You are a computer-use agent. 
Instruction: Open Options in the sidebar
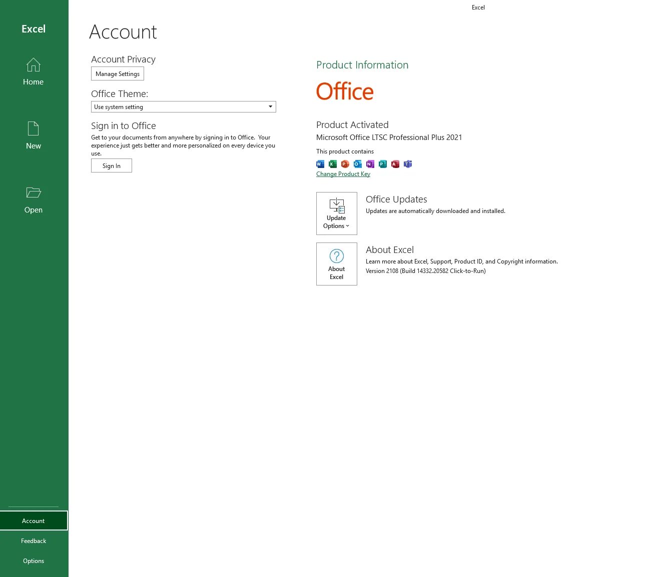34,560
